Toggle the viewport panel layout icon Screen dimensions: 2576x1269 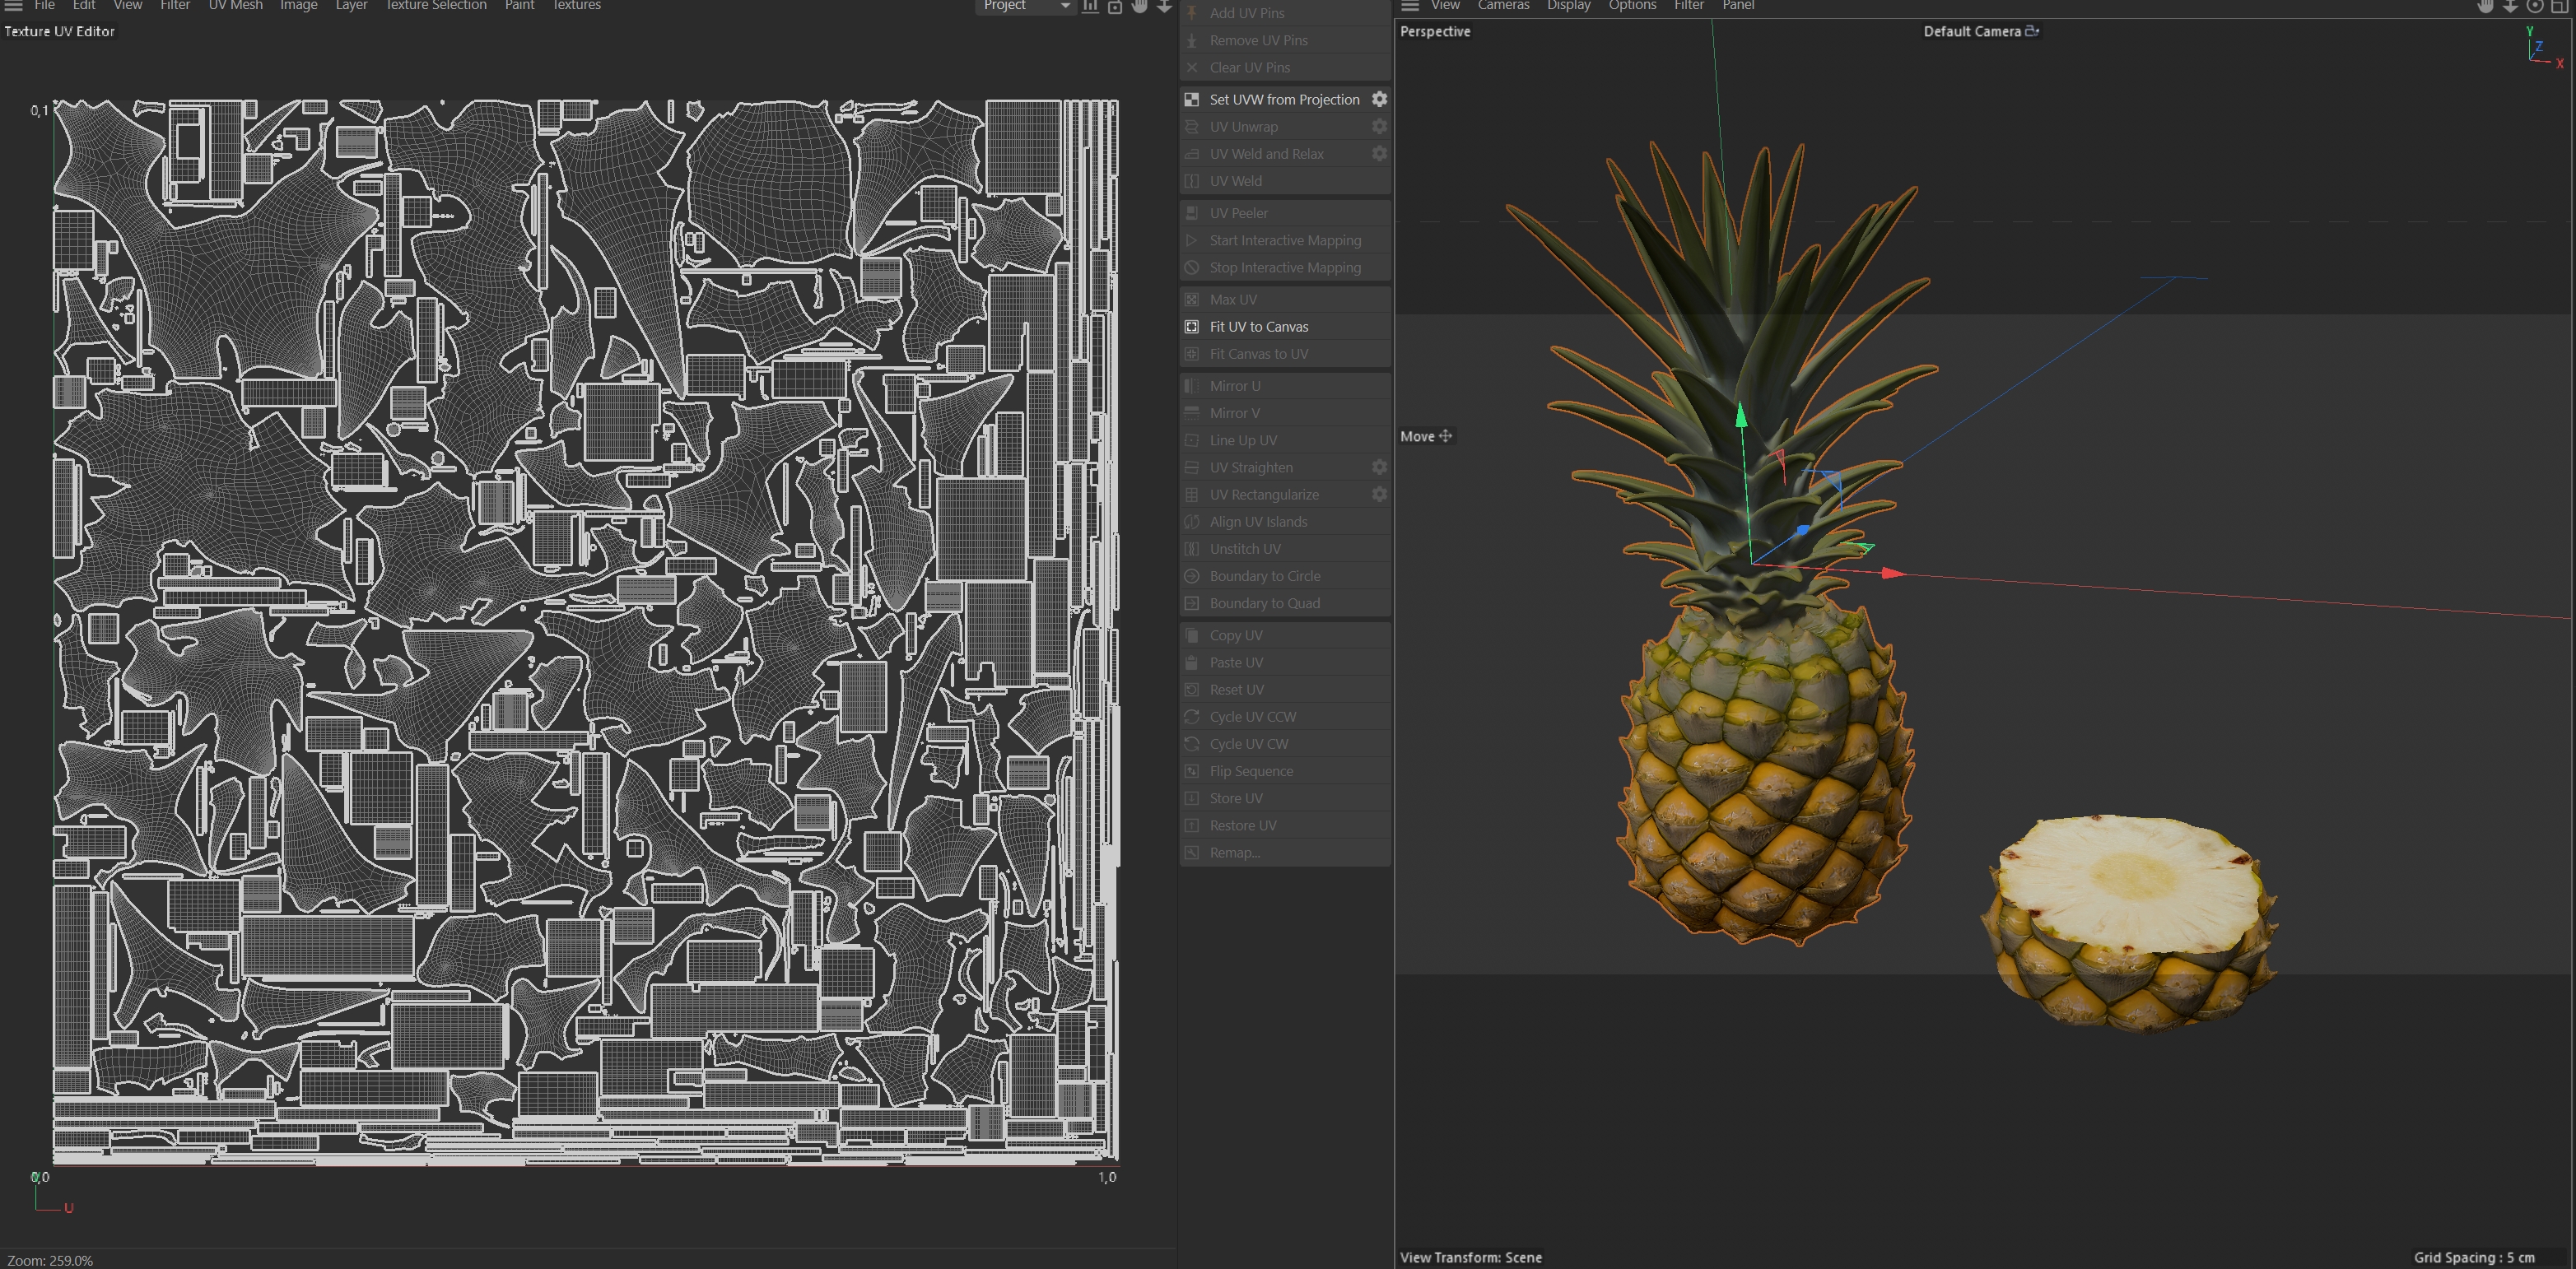[2560, 6]
